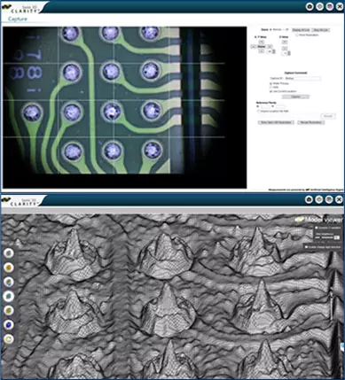
Task: Click the camera snapshot icon in Model Viewer header
Action: point(309,199)
